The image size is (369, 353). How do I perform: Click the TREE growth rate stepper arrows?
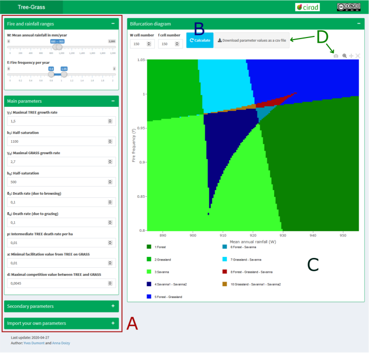[x=110, y=121]
